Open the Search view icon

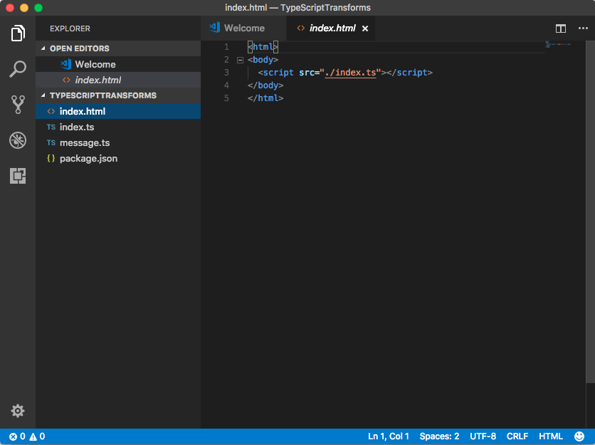pos(18,69)
